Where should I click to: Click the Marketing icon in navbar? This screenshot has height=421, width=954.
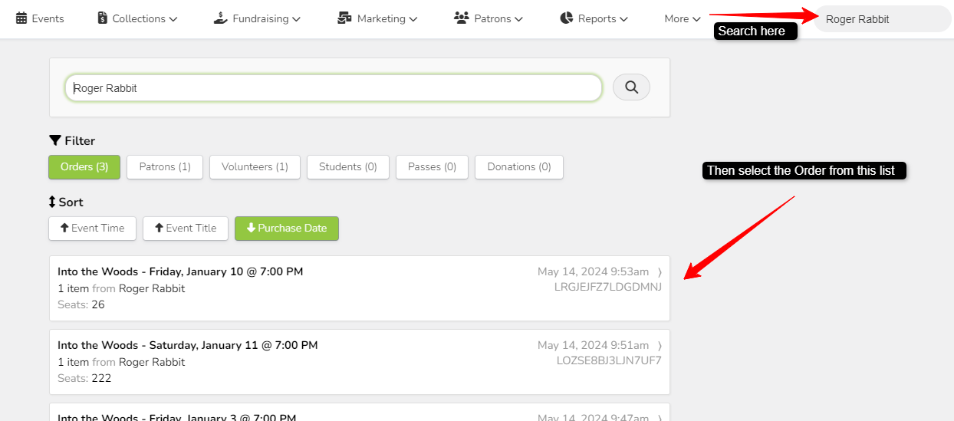[x=344, y=18]
